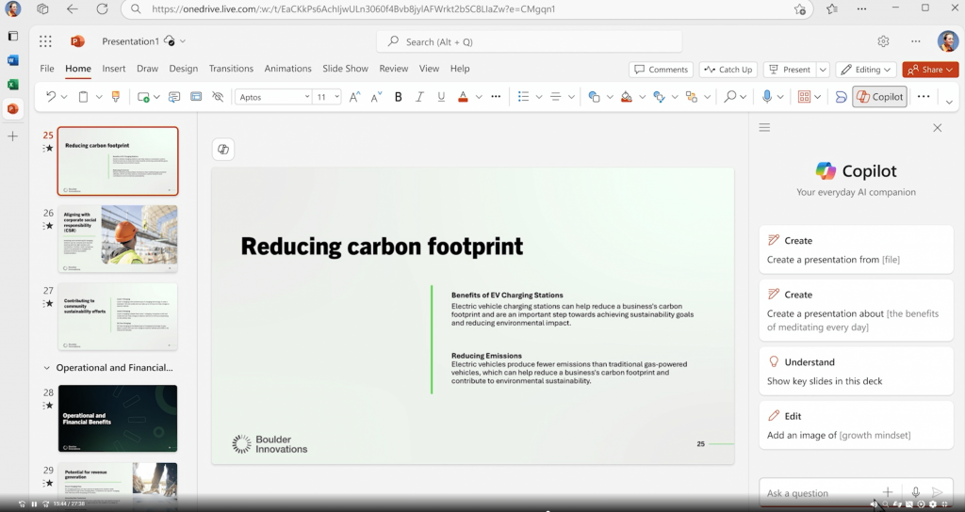Switch to the Insert tab

(114, 68)
